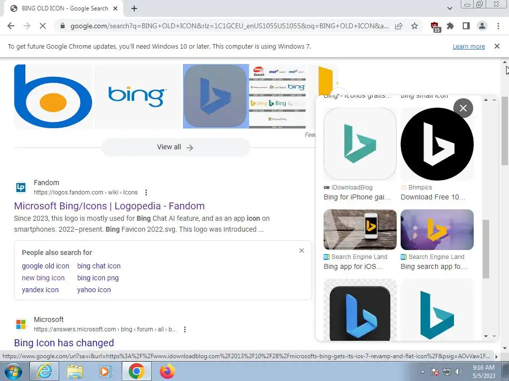509x381 pixels.
Task: Open more options for the Fandom result
Action: coord(146,192)
